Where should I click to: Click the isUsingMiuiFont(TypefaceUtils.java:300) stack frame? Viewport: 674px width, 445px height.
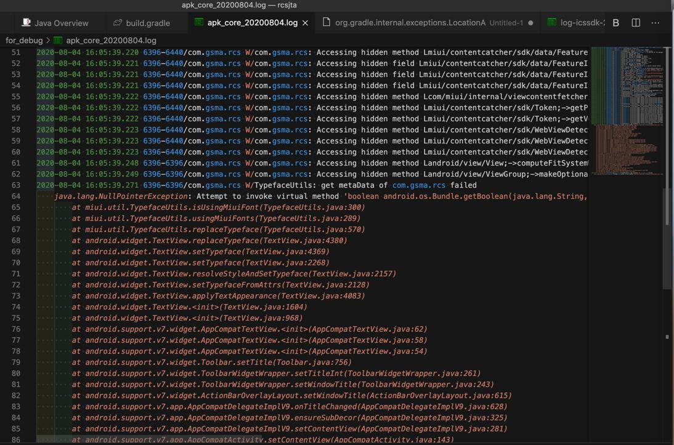218,207
